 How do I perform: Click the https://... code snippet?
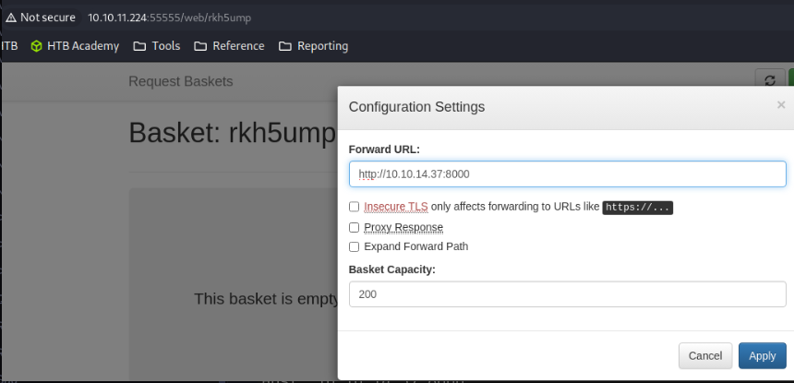638,207
